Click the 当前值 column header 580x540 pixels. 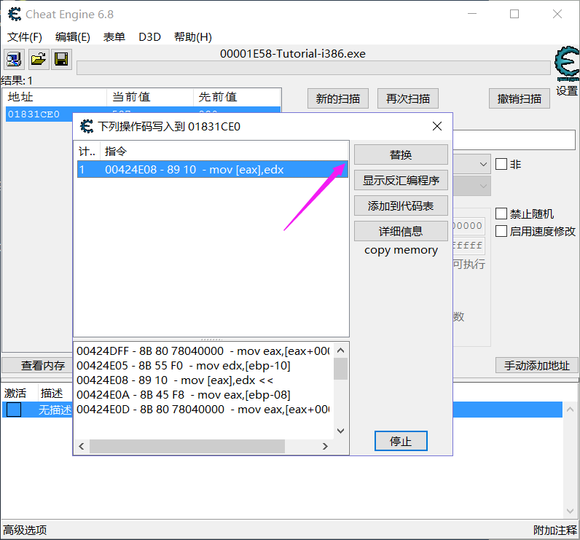pyautogui.click(x=150, y=97)
